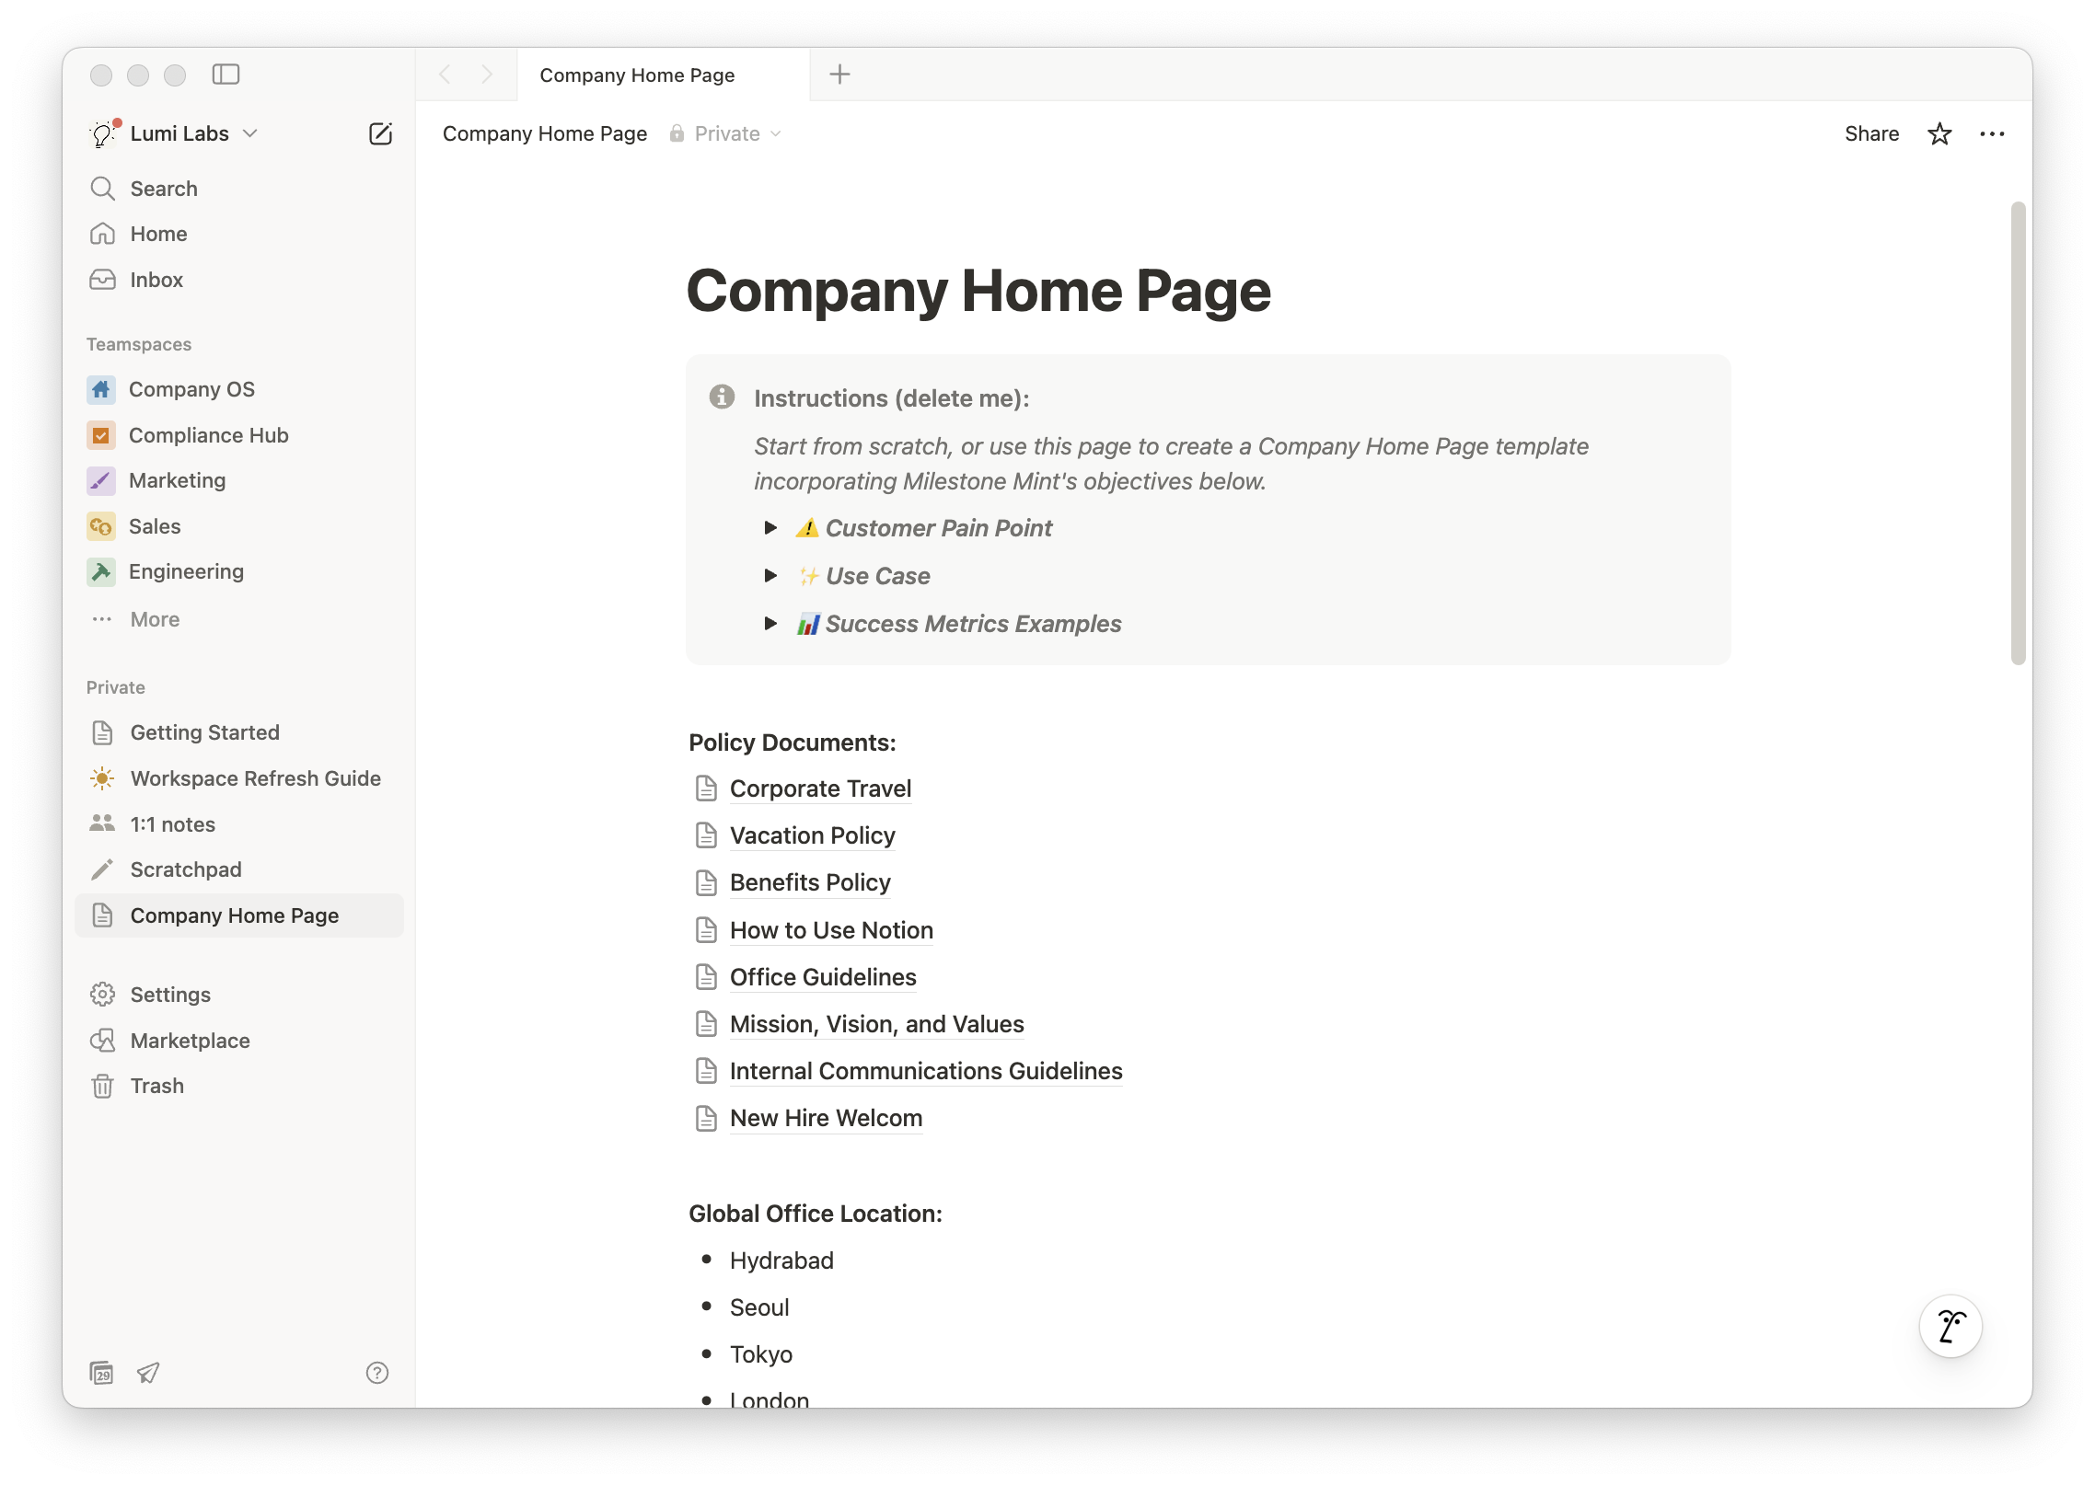2095x1485 pixels.
Task: Expand Success Metrics Examples section
Action: (770, 623)
